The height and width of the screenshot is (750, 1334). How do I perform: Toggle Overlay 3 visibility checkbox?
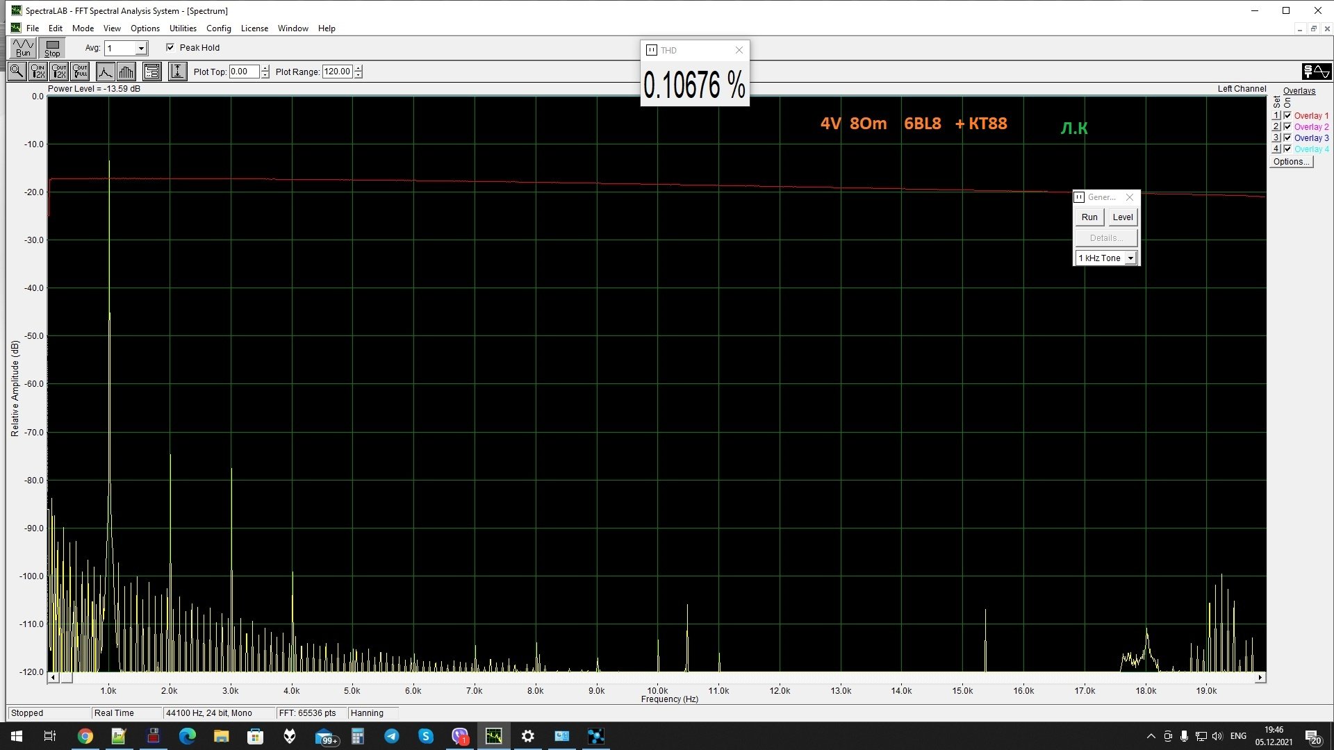(1287, 138)
